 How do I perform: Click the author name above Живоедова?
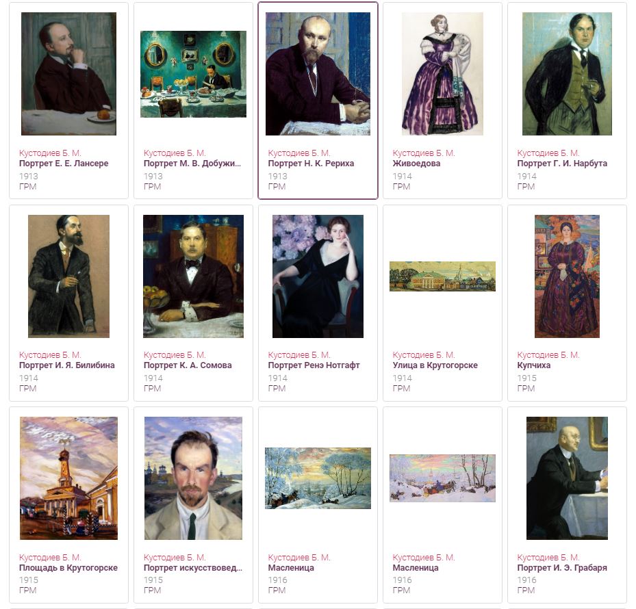tap(424, 153)
